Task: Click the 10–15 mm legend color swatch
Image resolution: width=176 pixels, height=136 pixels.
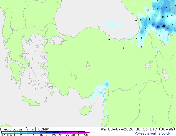Action: 37,132
